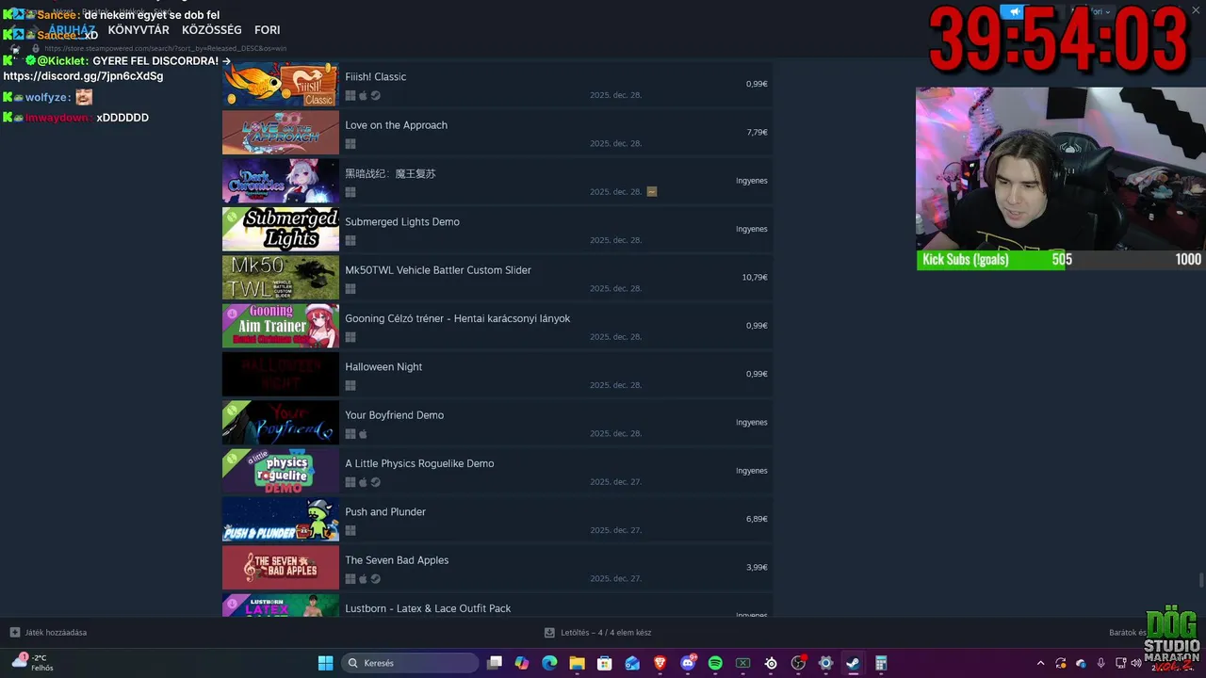Image resolution: width=1206 pixels, height=678 pixels.
Task: Open A Little Physics Roguelike Demo title
Action: pos(419,464)
